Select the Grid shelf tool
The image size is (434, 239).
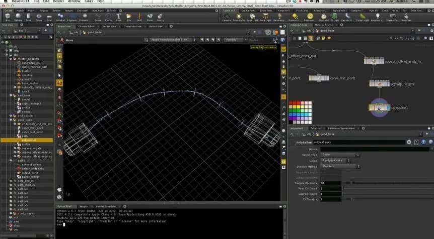pyautogui.click(x=49, y=17)
